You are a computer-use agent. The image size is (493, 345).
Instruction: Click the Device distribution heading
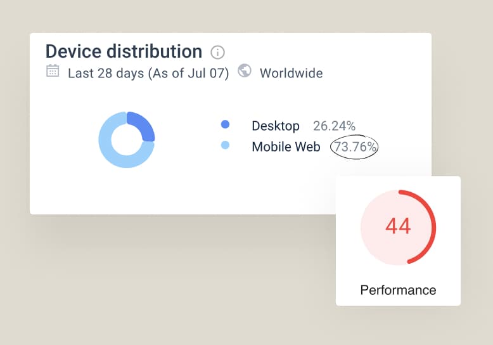point(124,51)
